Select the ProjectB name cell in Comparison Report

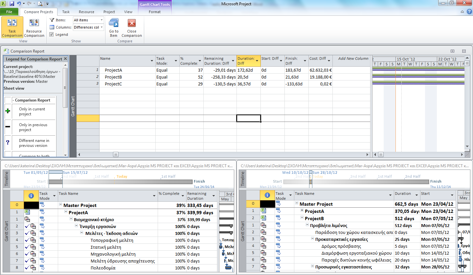(127, 77)
